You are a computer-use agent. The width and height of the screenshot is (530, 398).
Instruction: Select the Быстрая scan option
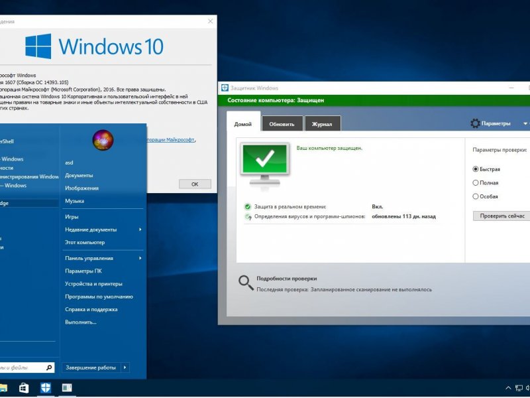[486, 169]
